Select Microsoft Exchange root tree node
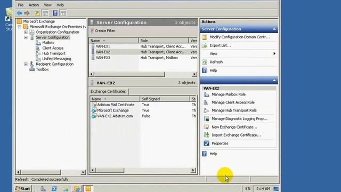The image size is (341, 192). point(39,21)
